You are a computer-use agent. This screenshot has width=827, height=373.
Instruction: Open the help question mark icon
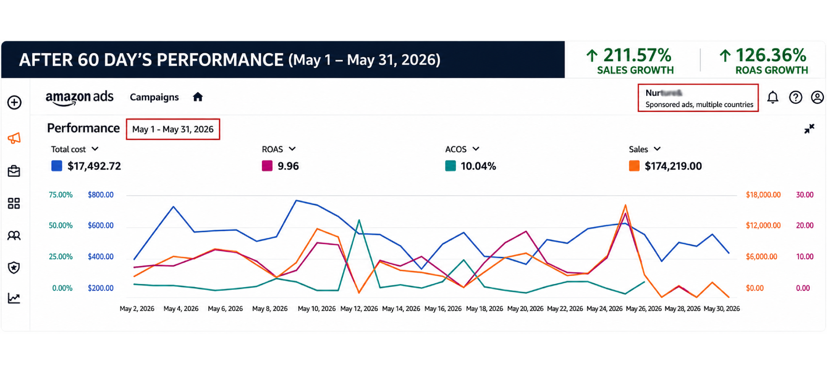(796, 97)
